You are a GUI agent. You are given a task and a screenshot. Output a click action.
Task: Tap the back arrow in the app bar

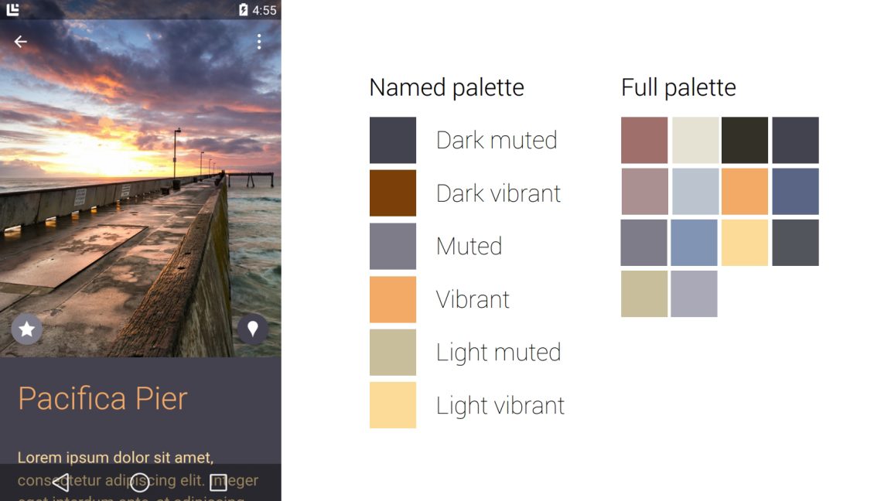coord(20,42)
